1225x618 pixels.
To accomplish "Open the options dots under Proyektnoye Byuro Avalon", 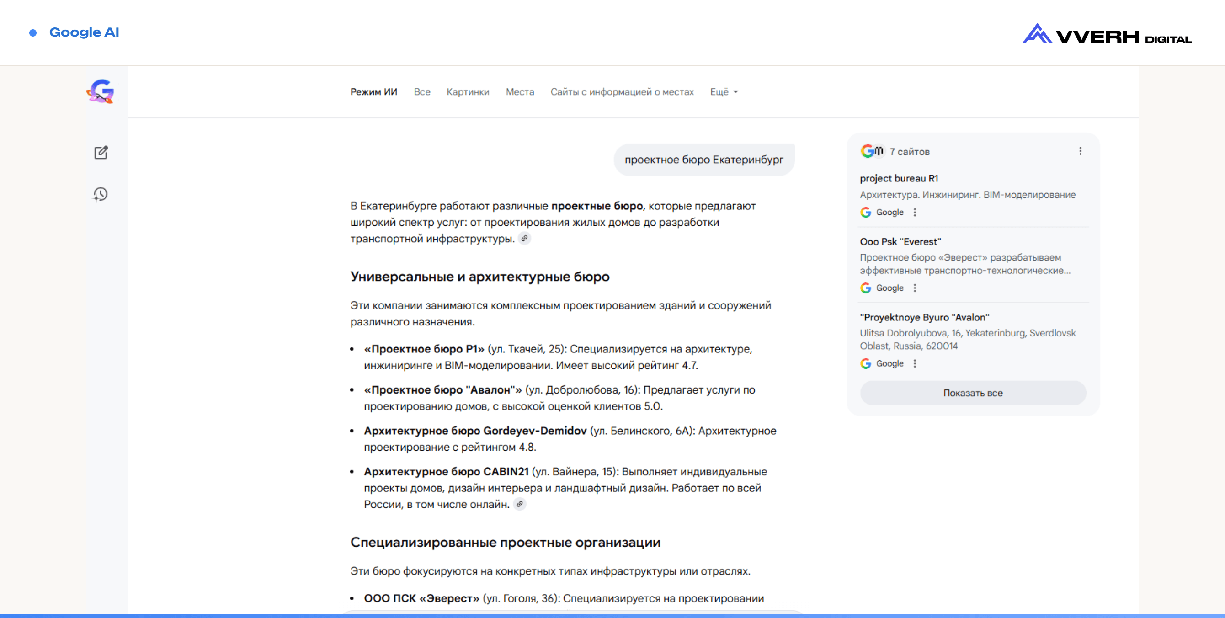I will click(x=915, y=364).
